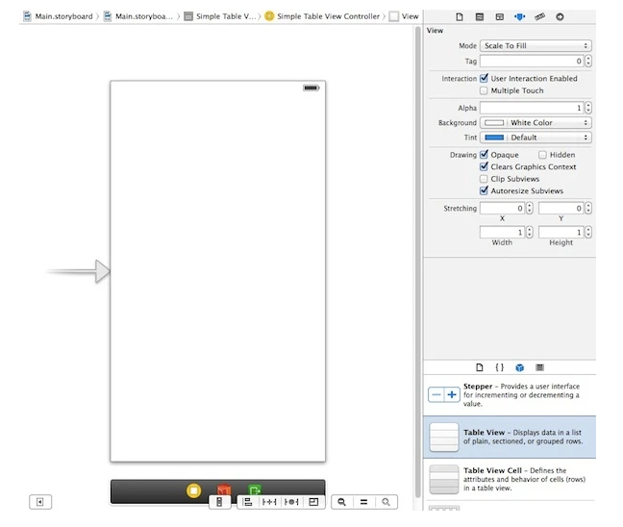Screen dimensions: 623x527
Task: Click the Stretching X stepper
Action: tap(529, 209)
